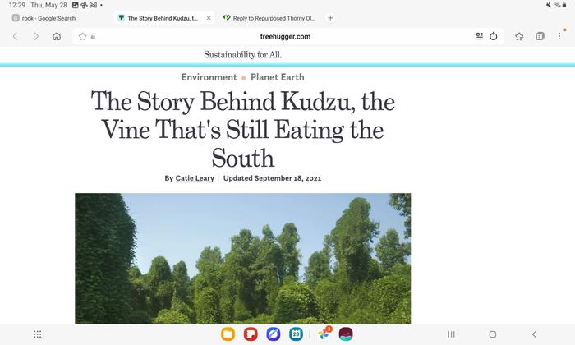Show recent apps
This screenshot has height=345, width=575.
point(452,334)
